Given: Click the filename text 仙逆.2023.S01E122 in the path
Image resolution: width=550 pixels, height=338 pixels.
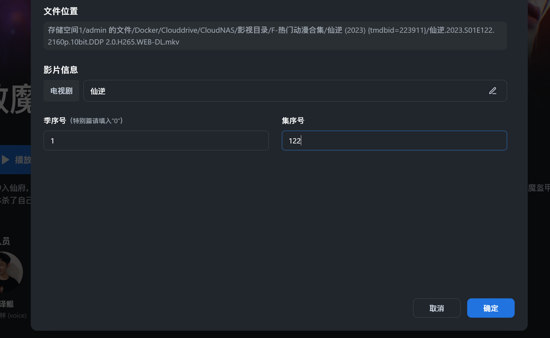Looking at the screenshot, I should 458,30.
